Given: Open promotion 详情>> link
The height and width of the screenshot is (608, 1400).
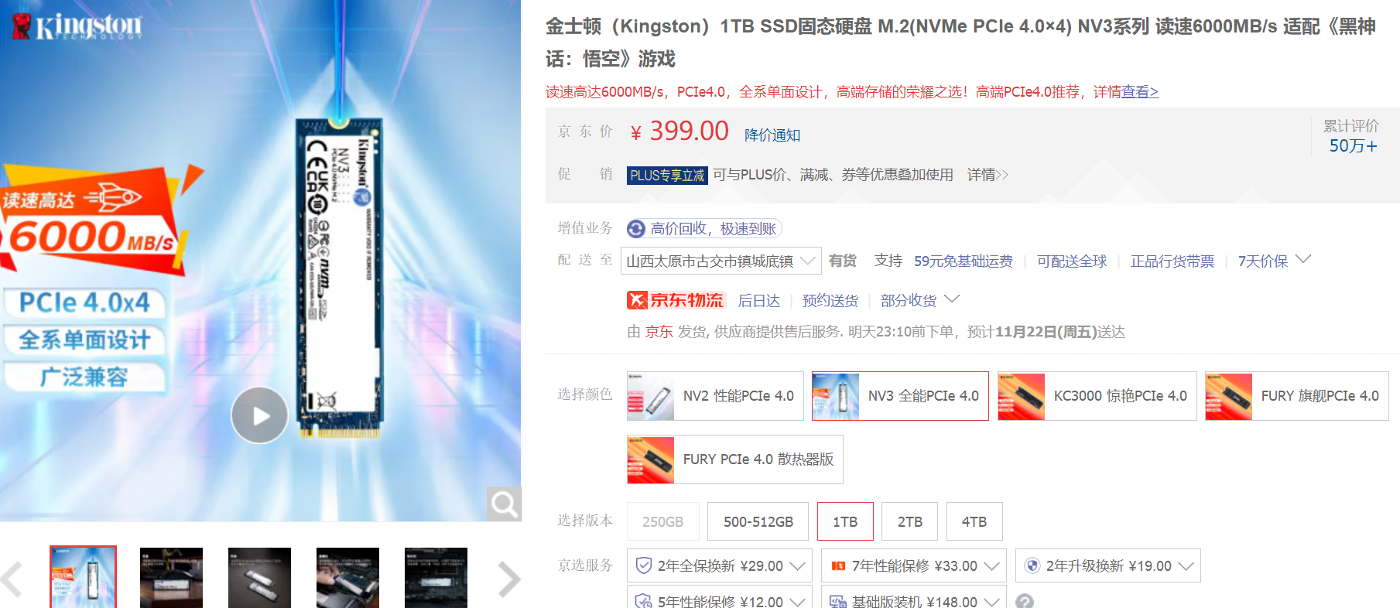Looking at the screenshot, I should point(988,175).
